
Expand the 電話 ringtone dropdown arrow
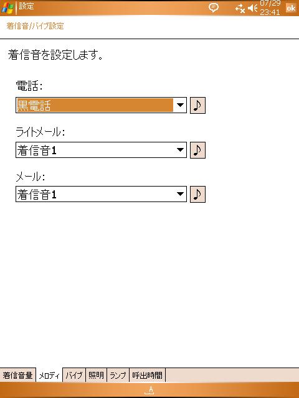(x=180, y=105)
